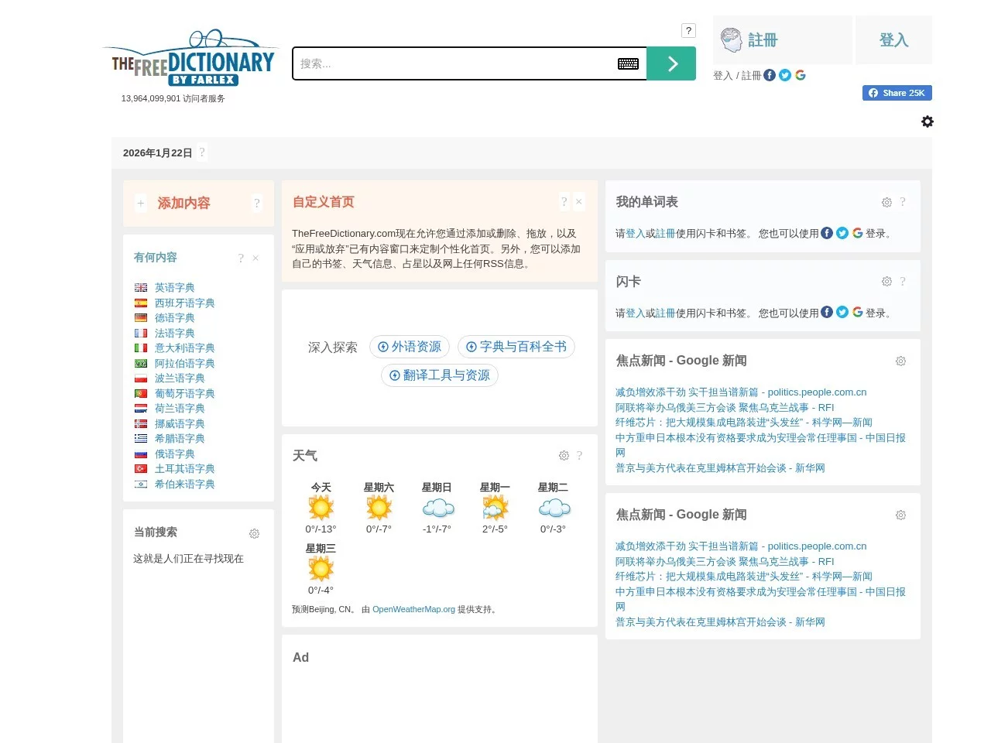Image resolution: width=991 pixels, height=743 pixels.
Task: Open the Weather widget settings gear
Action: [564, 456]
